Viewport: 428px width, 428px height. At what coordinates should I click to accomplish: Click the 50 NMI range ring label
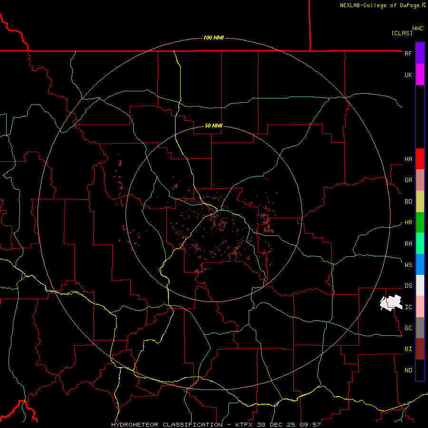(x=214, y=126)
